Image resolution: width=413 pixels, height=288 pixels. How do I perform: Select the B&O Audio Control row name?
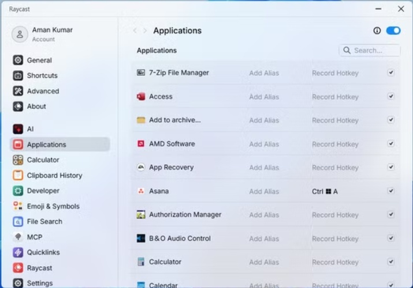(180, 238)
